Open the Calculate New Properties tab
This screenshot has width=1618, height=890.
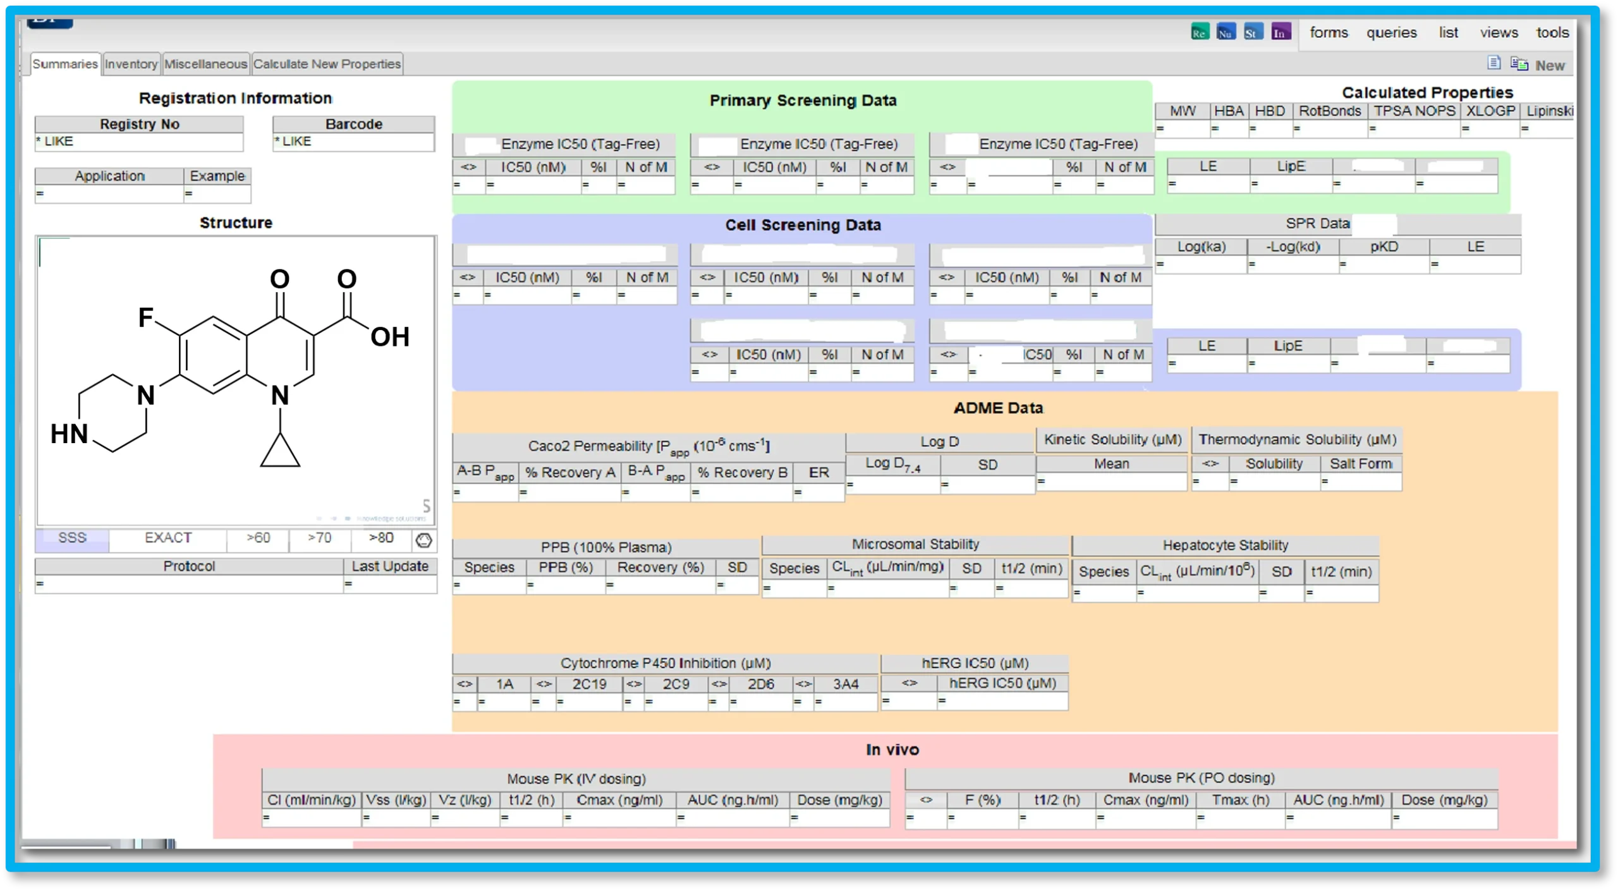[x=327, y=63]
